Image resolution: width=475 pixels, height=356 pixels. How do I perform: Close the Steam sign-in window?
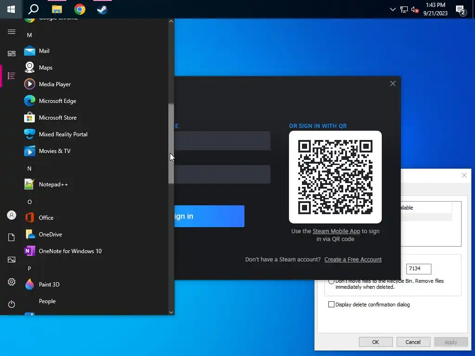(x=392, y=83)
